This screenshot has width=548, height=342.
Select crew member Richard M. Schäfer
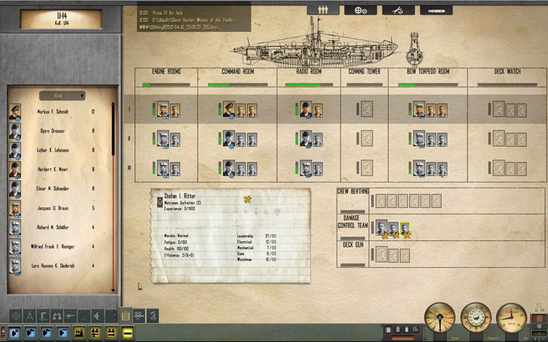52,227
